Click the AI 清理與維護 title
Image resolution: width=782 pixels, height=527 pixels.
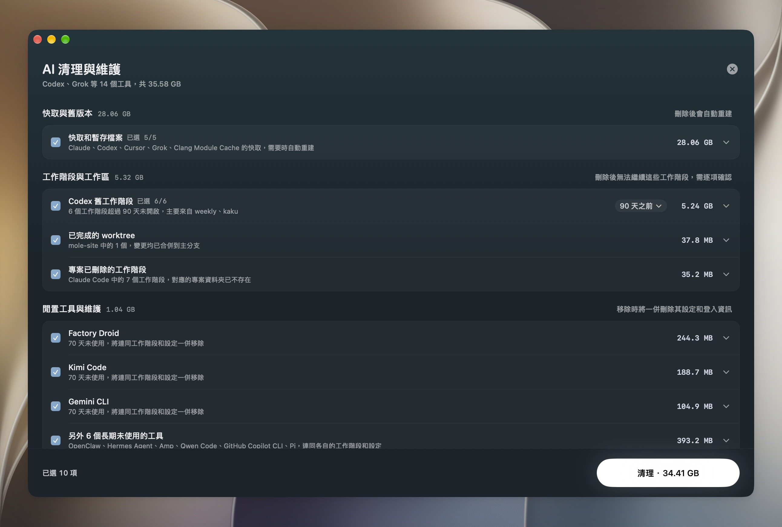tap(81, 69)
